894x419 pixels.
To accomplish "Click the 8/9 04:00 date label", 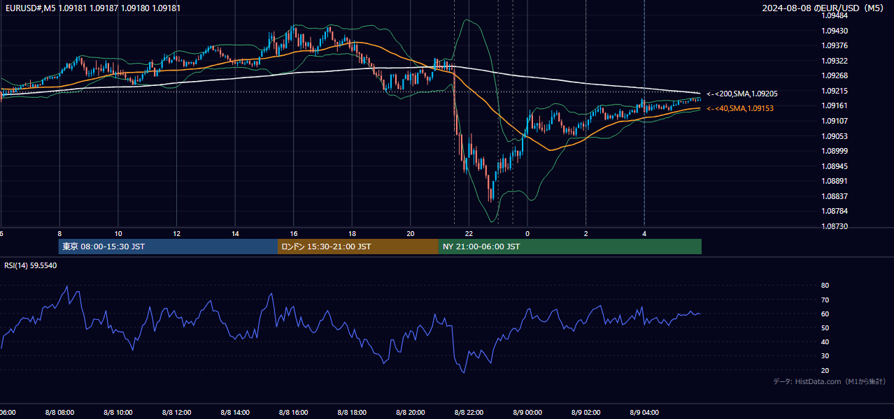I will click(644, 413).
